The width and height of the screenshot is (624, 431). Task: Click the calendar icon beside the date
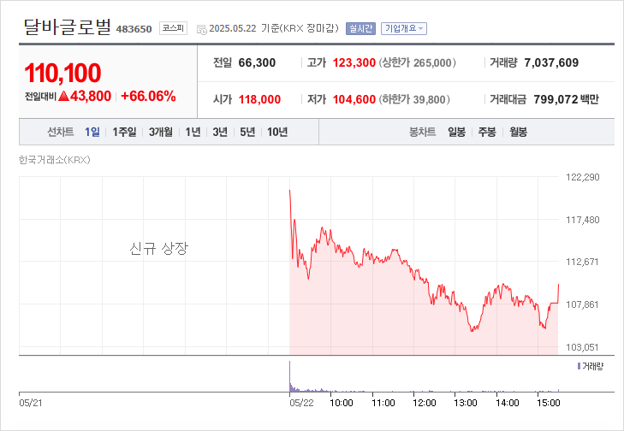(x=201, y=29)
